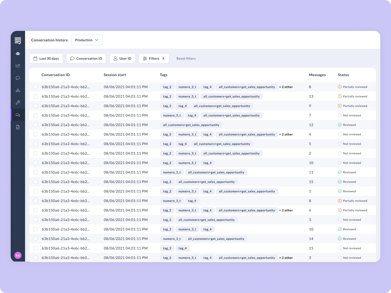Open the Last 30 days date filter

point(46,58)
